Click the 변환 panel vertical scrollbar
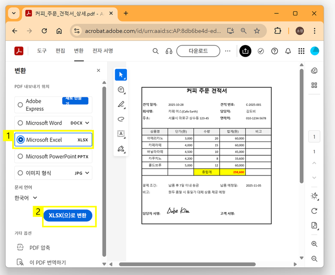 104,171
